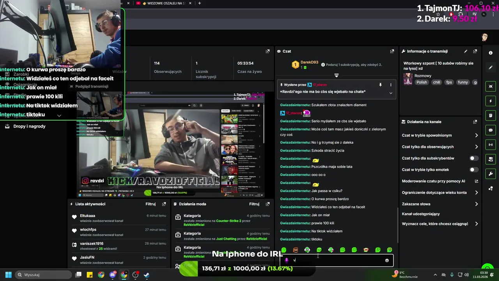Viewport: 499px width, 281px height.
Task: Open the pinned message three-dot menu
Action: [x=391, y=85]
